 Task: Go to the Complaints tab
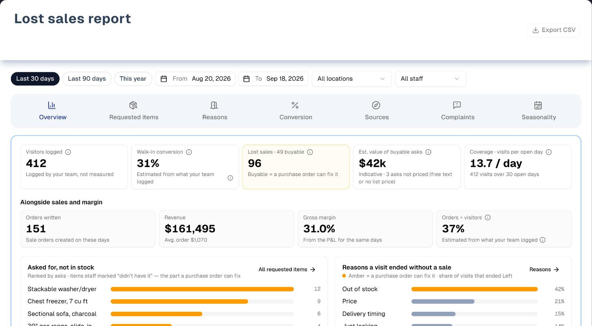[x=458, y=111]
